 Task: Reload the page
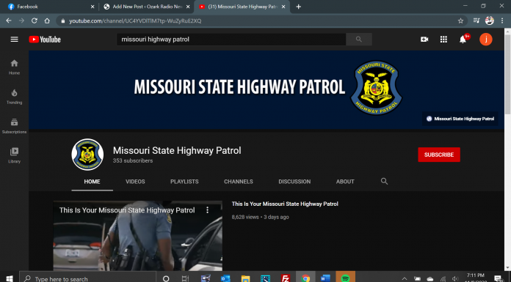coord(35,21)
